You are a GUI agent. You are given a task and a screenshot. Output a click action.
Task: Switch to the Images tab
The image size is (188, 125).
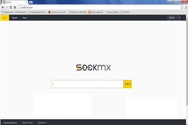[x=14, y=18]
